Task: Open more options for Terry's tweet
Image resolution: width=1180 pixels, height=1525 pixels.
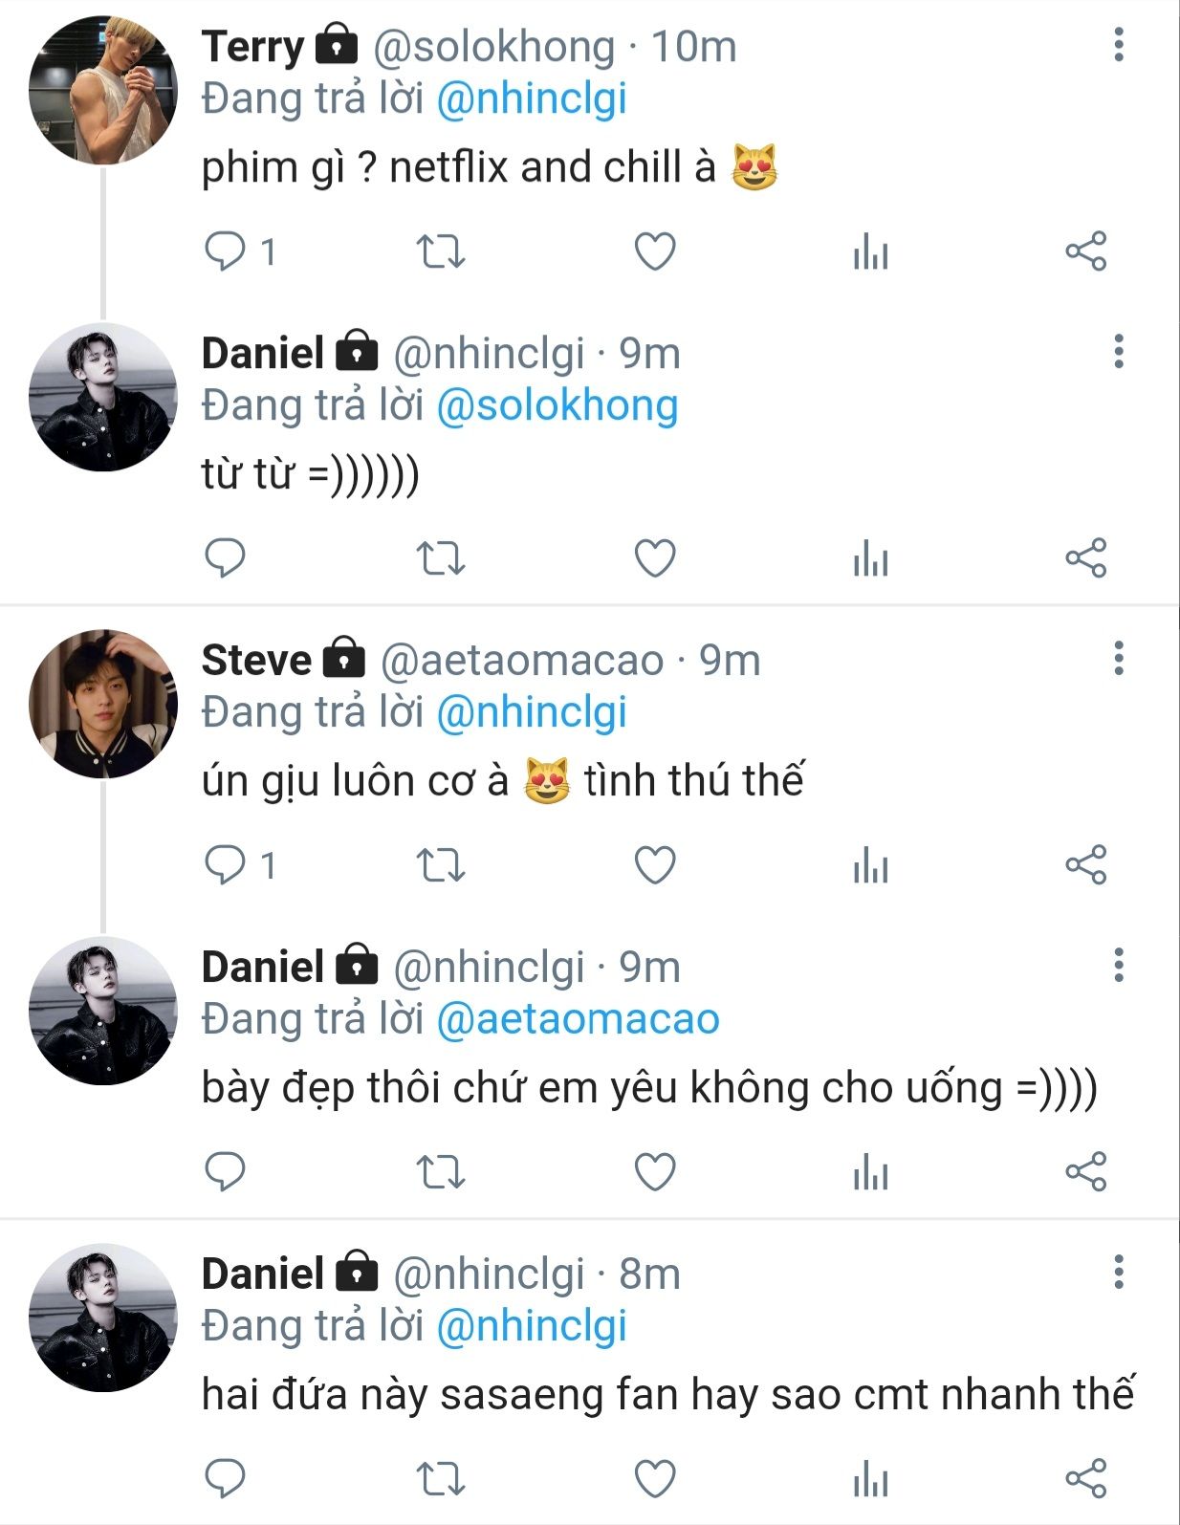Action: (1118, 45)
